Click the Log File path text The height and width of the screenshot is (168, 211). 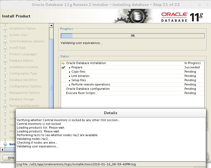76,164
